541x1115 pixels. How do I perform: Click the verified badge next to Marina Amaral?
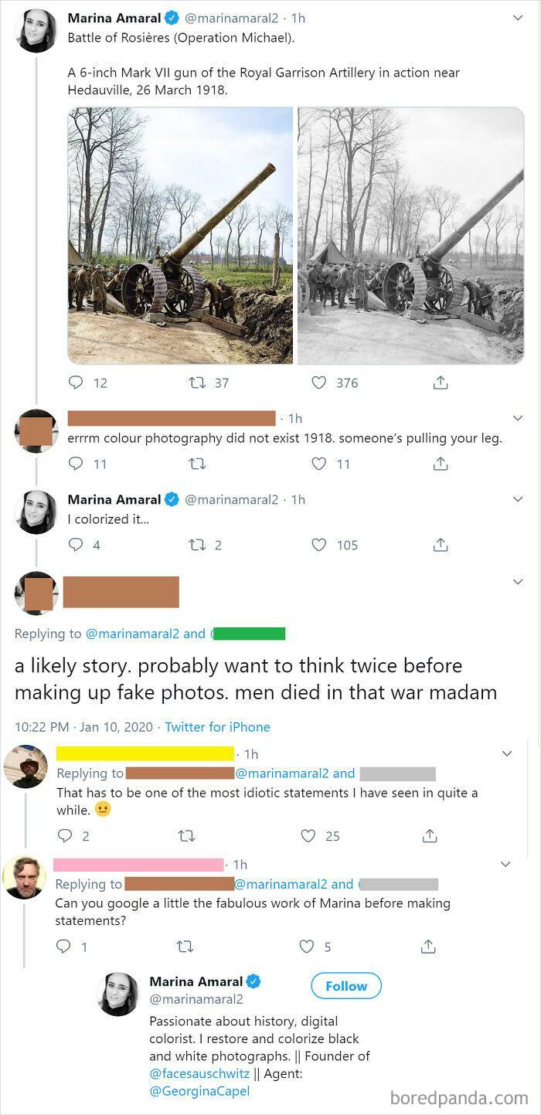point(172,18)
